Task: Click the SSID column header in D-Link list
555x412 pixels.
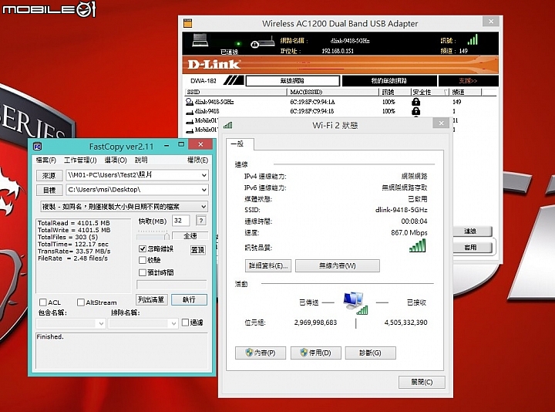Action: tap(235, 92)
